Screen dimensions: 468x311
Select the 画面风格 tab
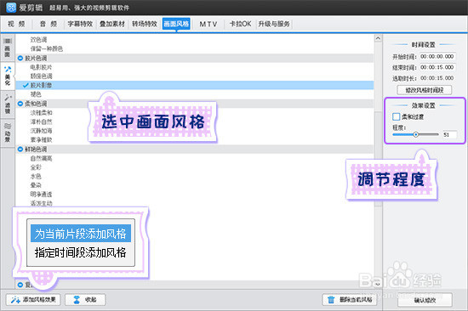click(x=176, y=24)
